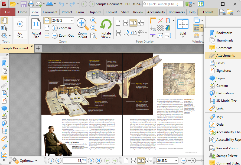The image size is (241, 165).
Task: Add a new document tab with plus
Action: coord(38,49)
